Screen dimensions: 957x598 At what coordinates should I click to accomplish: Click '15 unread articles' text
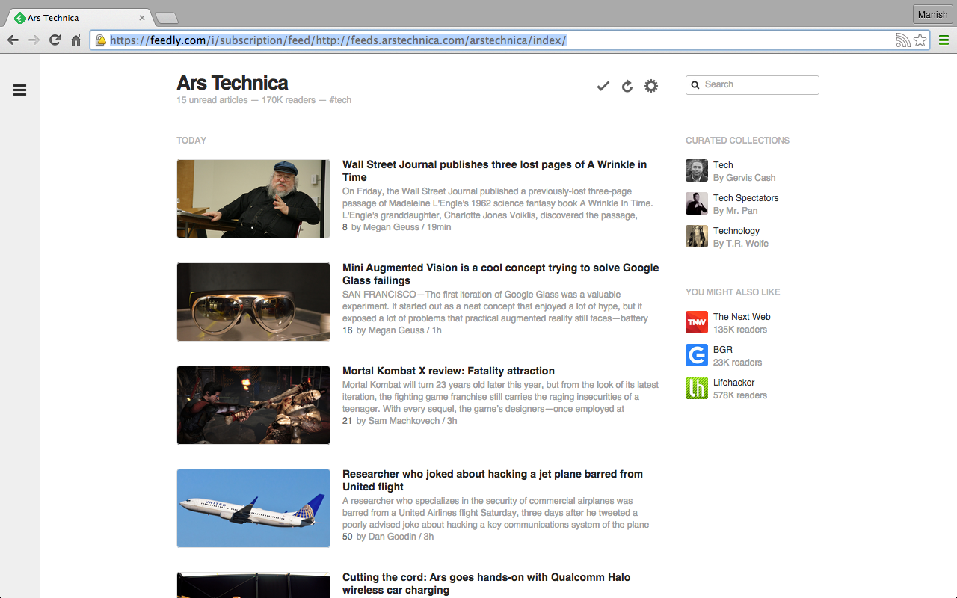pos(212,100)
